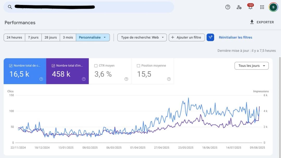
Task: Open the Google apps grid
Action: pyautogui.click(x=262, y=7)
